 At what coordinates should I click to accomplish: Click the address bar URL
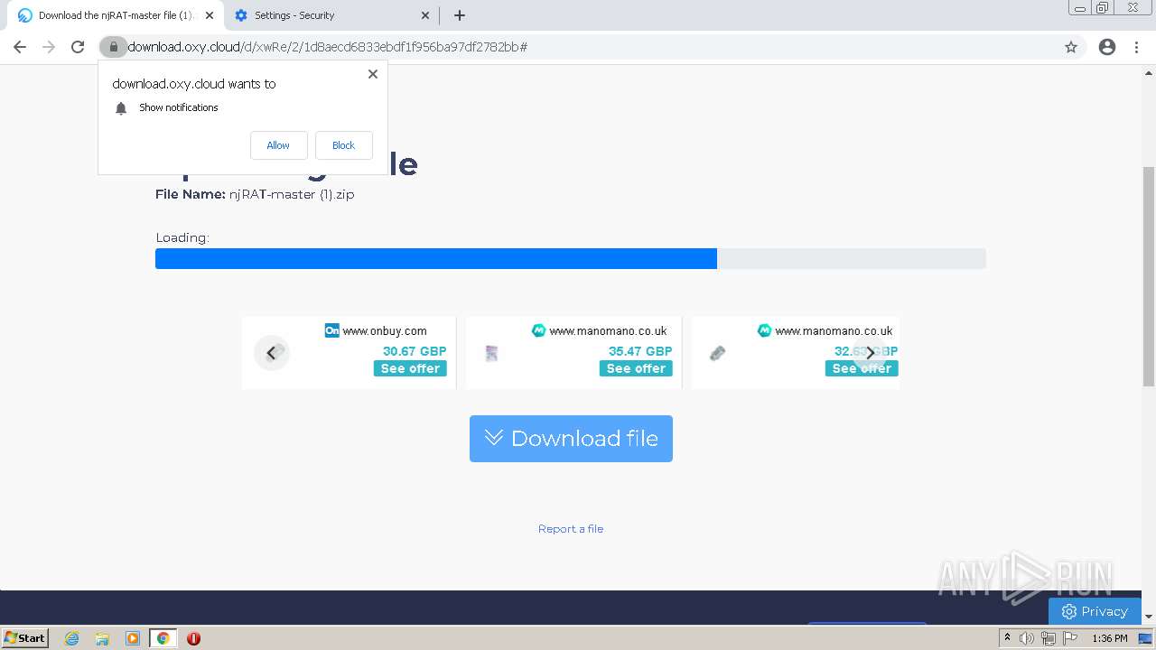[x=328, y=47]
